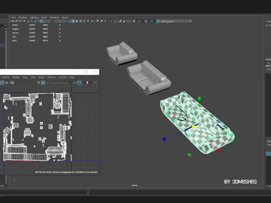
Task: Click the Smooth Shade All icon
Action: tap(73, 21)
